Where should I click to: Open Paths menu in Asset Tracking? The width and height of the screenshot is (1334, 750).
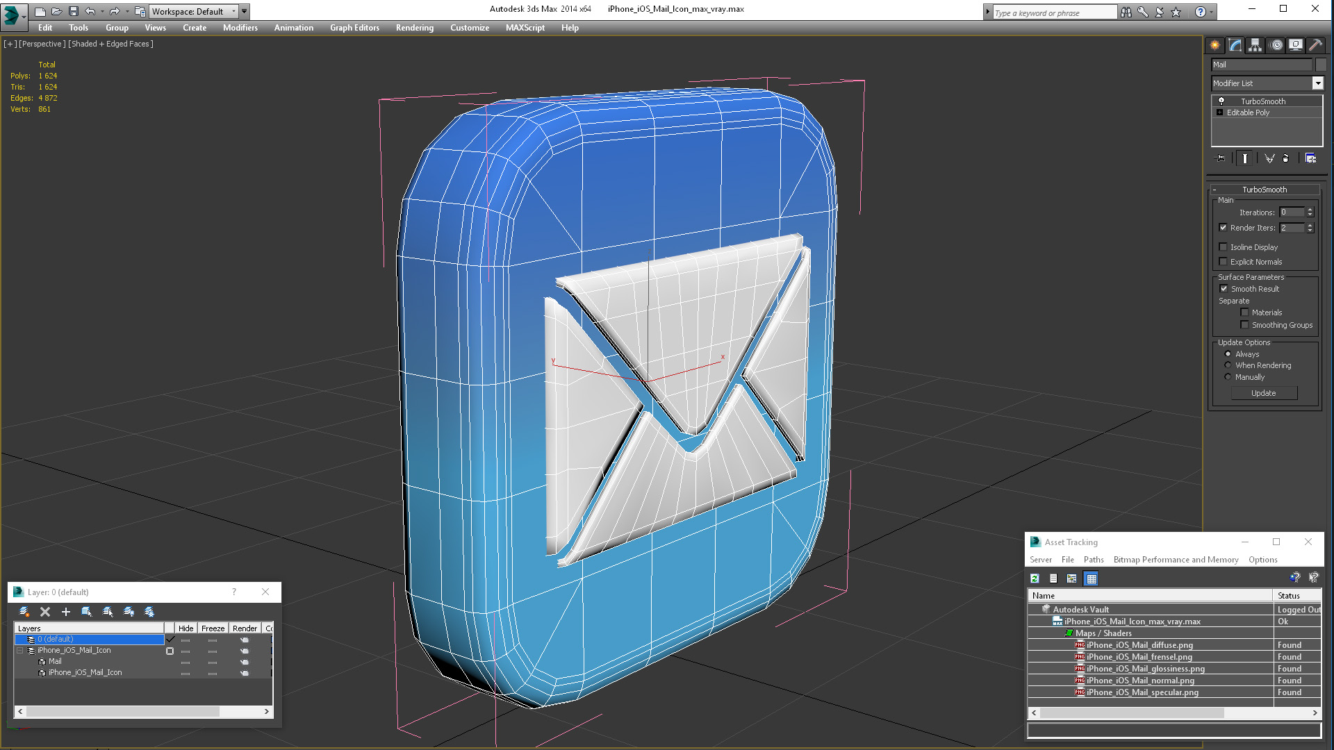(1094, 560)
